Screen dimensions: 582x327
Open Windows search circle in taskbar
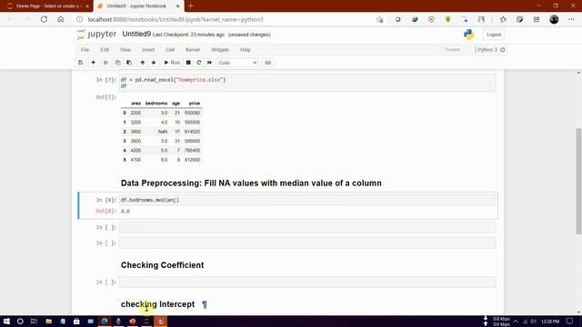[20, 321]
